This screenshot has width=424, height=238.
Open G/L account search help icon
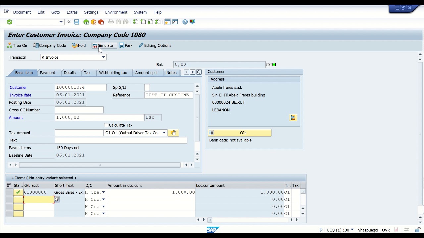pyautogui.click(x=57, y=199)
